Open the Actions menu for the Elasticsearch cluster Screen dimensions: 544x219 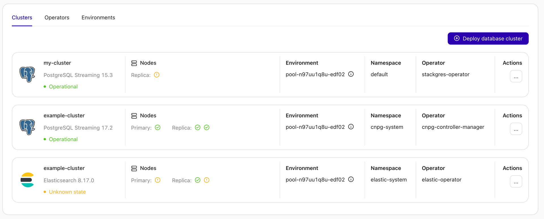pyautogui.click(x=516, y=182)
